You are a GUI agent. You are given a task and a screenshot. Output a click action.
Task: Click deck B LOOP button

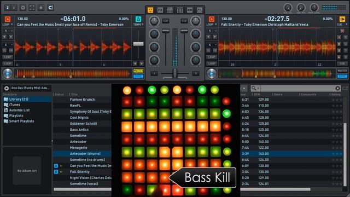coord(212,63)
